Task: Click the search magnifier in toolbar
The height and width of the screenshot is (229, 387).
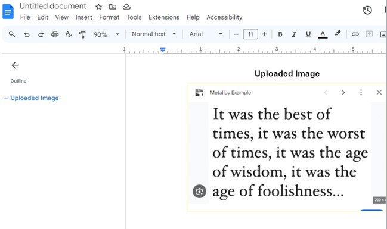Action: [12, 34]
